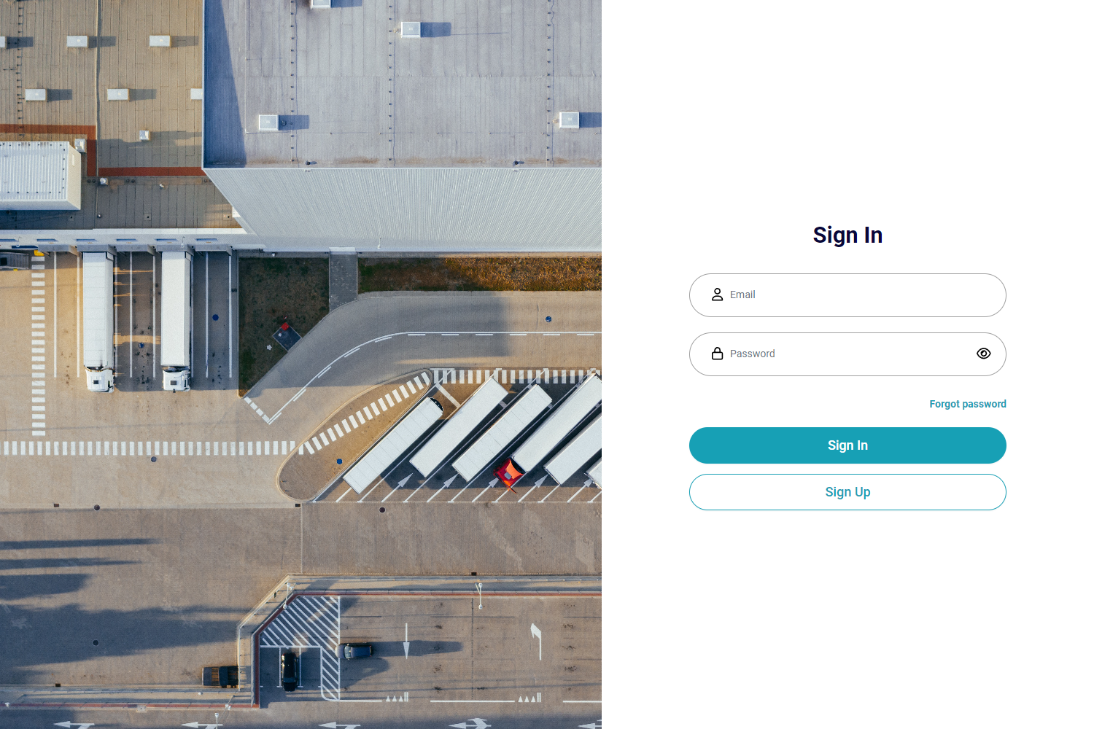Click the curved road arrow marking
This screenshot has width=1094, height=729.
click(536, 640)
